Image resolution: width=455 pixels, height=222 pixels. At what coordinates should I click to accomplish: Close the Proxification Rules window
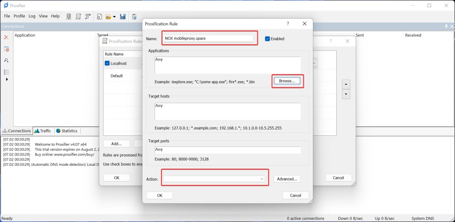[348, 41]
